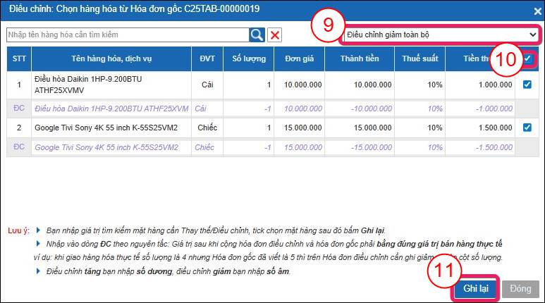Click the 'Đóng' close button
This screenshot has height=303, width=545.
click(521, 289)
